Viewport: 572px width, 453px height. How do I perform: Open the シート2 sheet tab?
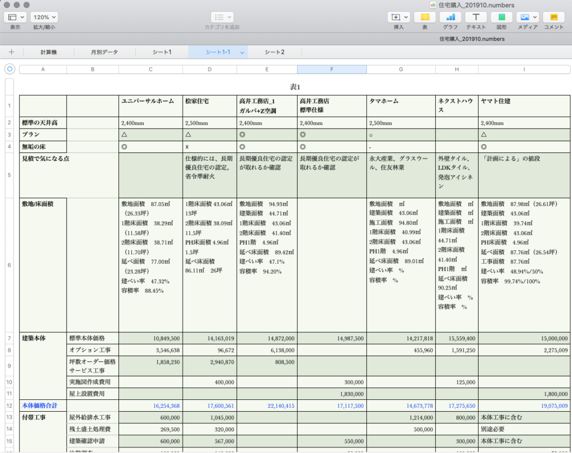pos(274,52)
